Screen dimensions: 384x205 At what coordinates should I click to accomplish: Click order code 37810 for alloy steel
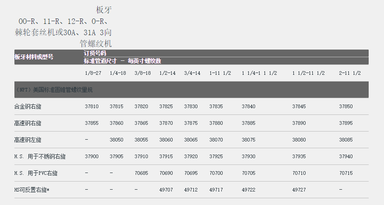[x=91, y=106]
